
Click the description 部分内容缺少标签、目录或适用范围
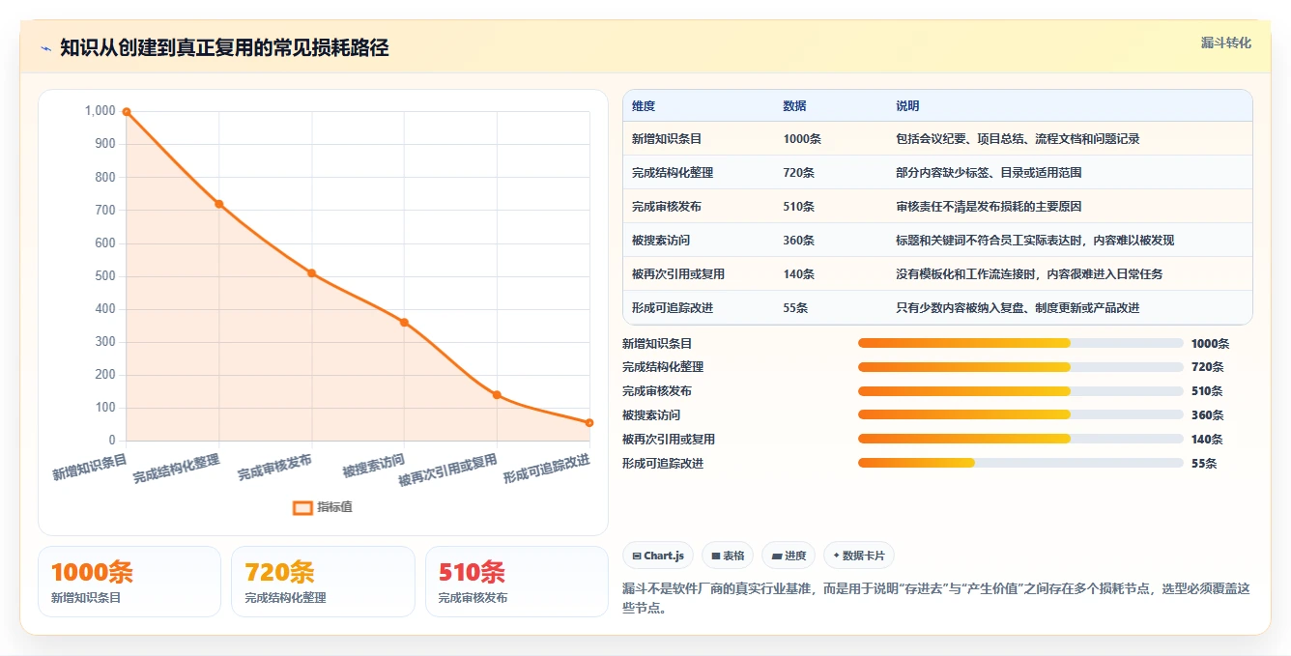point(989,173)
